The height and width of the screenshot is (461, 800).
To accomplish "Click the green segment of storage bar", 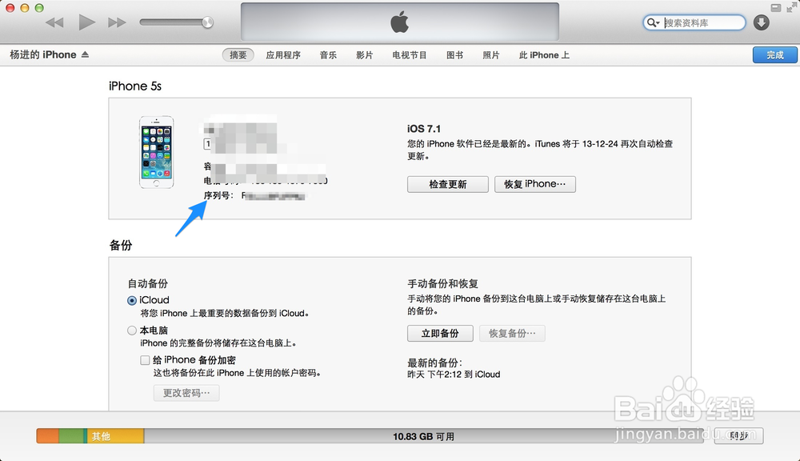I will click(71, 436).
